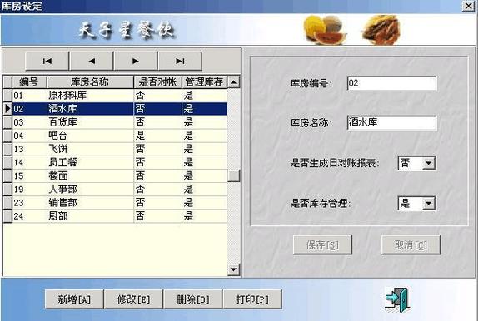Click the table scroll down arrow
The height and width of the screenshot is (321, 478).
(233, 269)
